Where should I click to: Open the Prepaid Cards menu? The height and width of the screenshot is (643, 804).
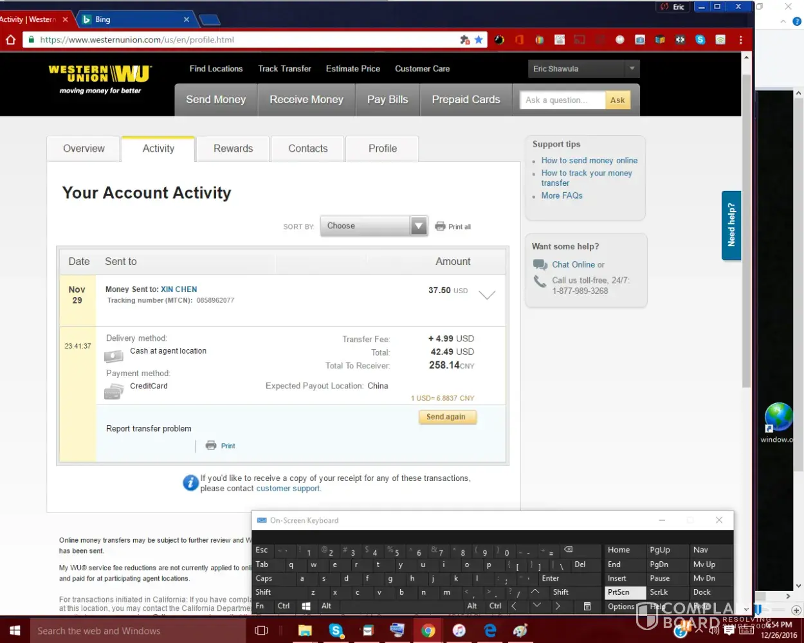coord(466,100)
